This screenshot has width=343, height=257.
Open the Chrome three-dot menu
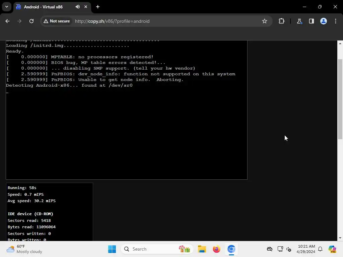pyautogui.click(x=336, y=21)
